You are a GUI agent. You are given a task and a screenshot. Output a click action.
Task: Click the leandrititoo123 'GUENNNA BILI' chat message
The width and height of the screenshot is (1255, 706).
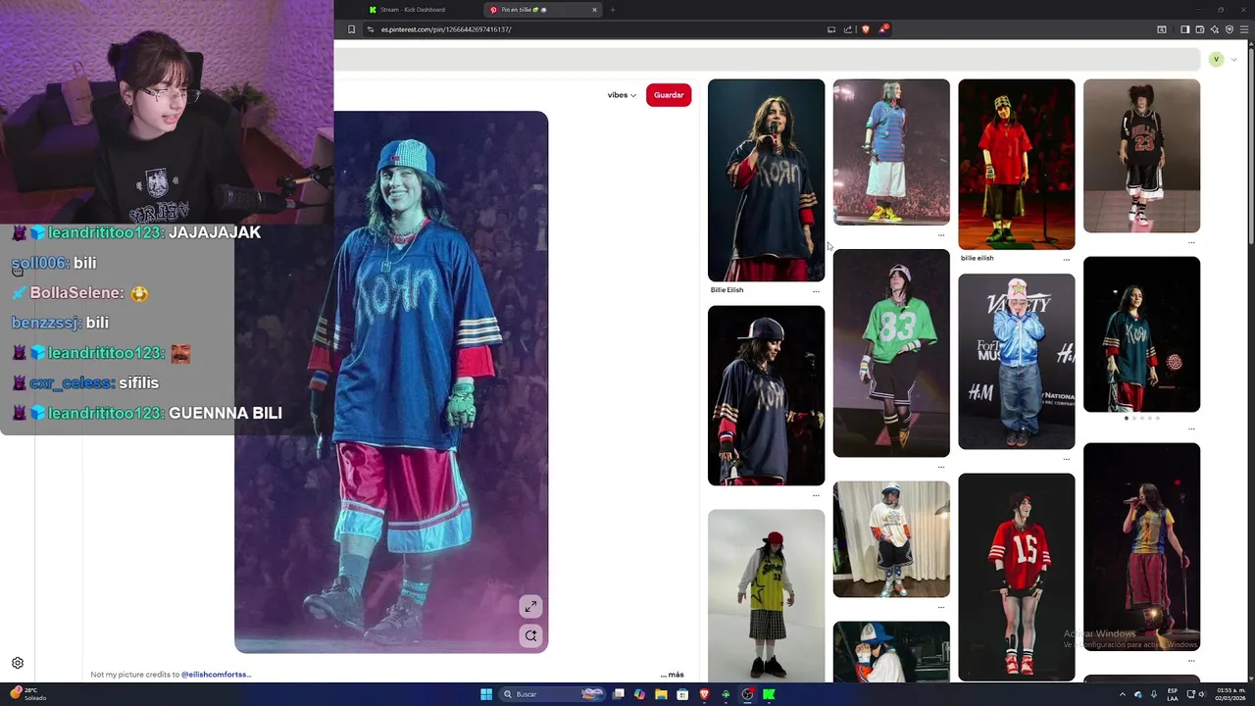(x=147, y=413)
